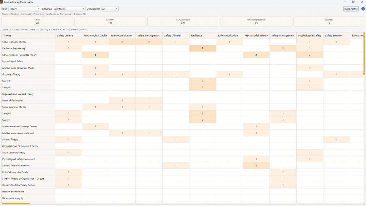
Task: Click Safety Climate Framework × Psychosocial Safety cell
Action: pos(256,166)
